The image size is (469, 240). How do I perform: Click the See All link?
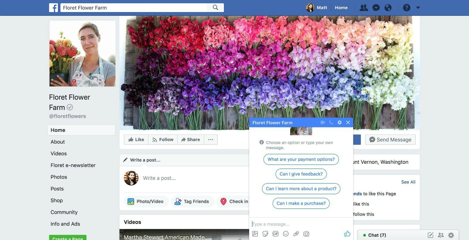(x=408, y=182)
